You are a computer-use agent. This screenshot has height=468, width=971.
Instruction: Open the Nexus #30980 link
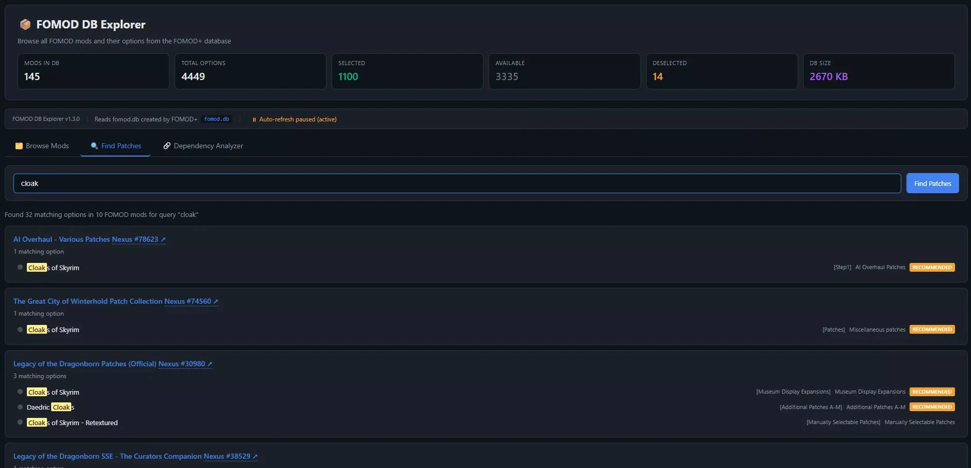(185, 364)
